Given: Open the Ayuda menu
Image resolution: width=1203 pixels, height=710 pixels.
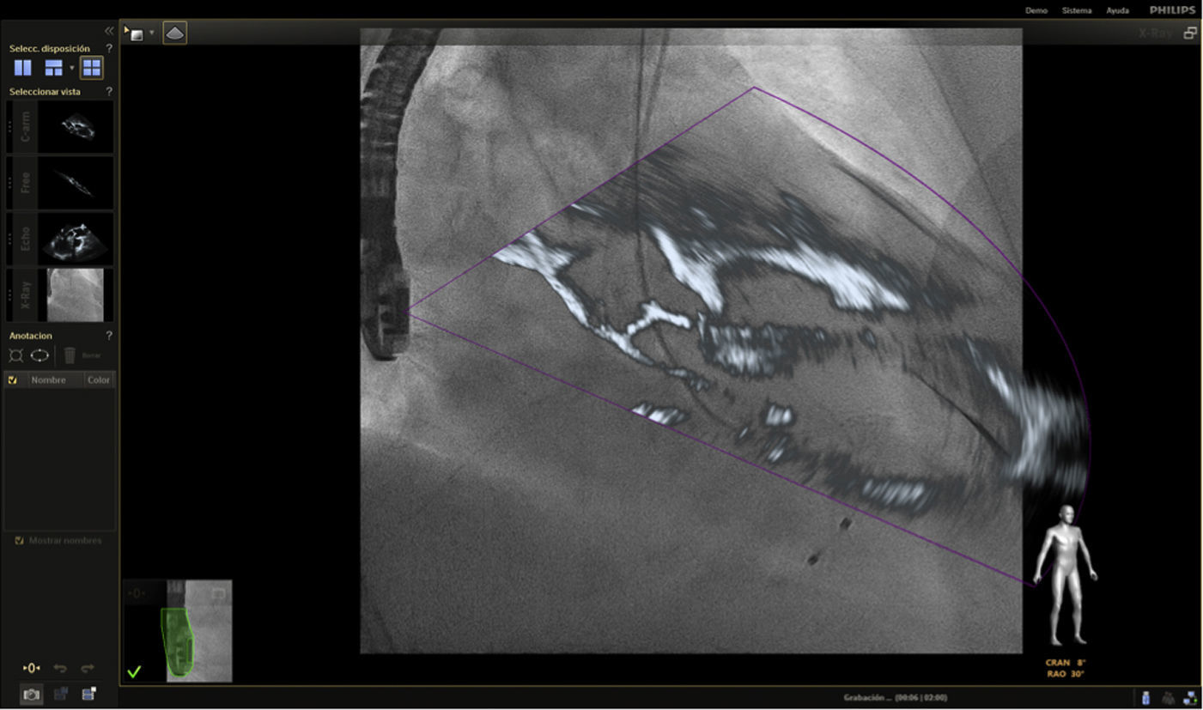Looking at the screenshot, I should [1117, 10].
